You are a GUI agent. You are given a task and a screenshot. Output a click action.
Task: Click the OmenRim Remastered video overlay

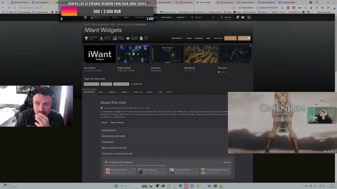click(x=282, y=122)
